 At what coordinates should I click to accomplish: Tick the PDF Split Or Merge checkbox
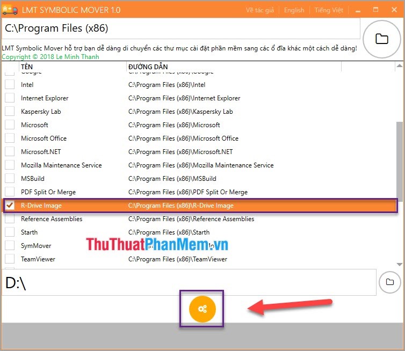click(x=10, y=192)
